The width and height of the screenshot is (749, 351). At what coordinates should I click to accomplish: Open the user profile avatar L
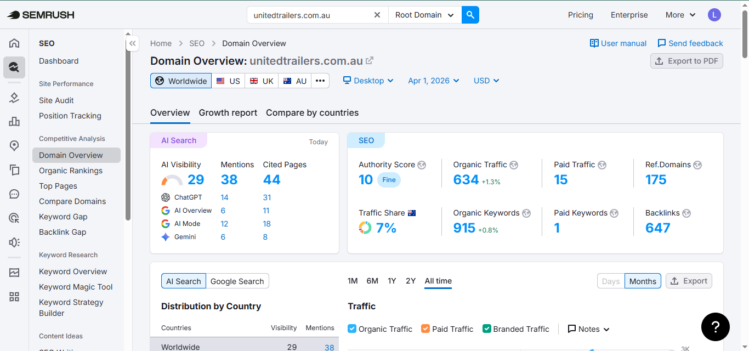(x=714, y=15)
